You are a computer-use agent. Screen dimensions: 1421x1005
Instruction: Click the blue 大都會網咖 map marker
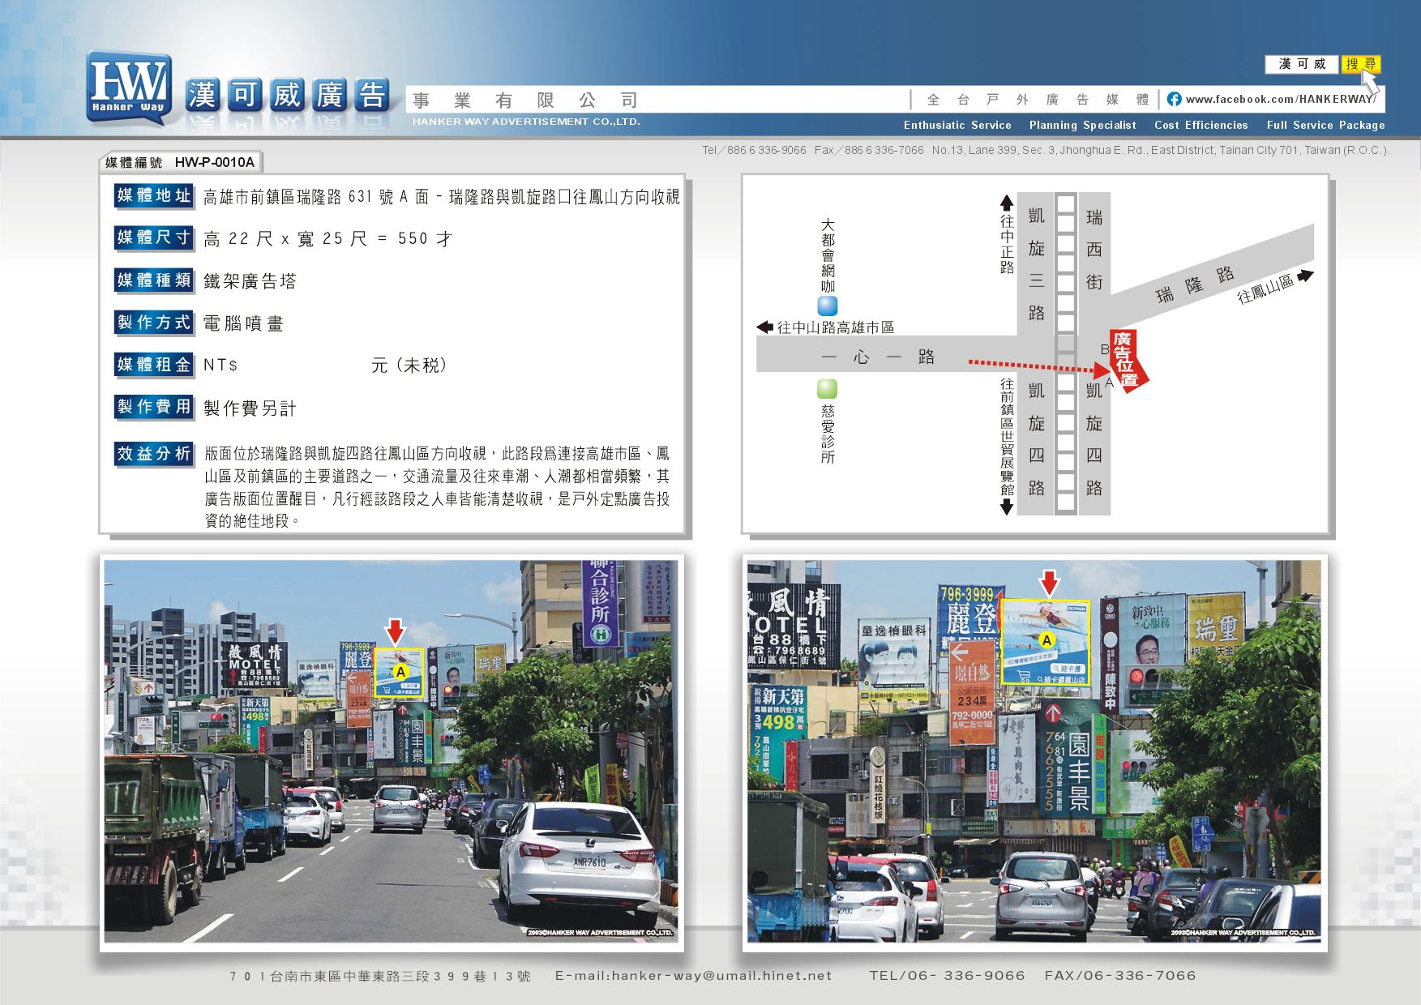click(x=827, y=306)
